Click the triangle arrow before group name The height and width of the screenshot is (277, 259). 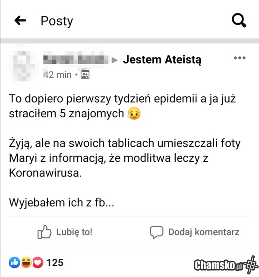pyautogui.click(x=115, y=60)
